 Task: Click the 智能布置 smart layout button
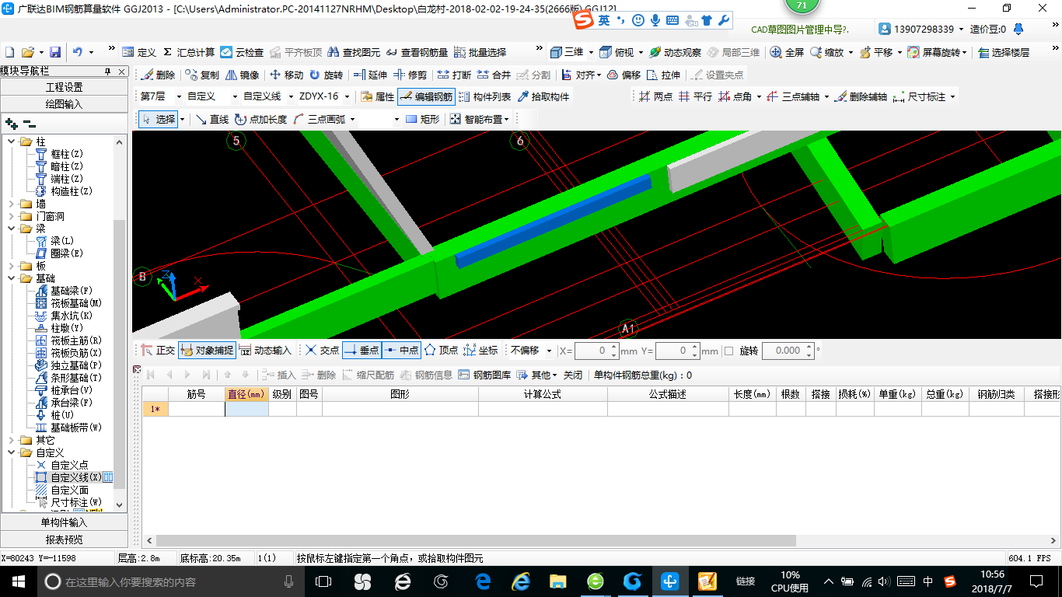[x=480, y=119]
